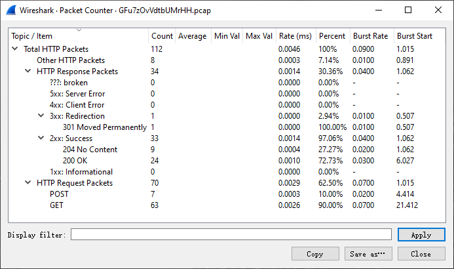Sort by the Max Val column header
This screenshot has width=454, height=269.
[259, 36]
